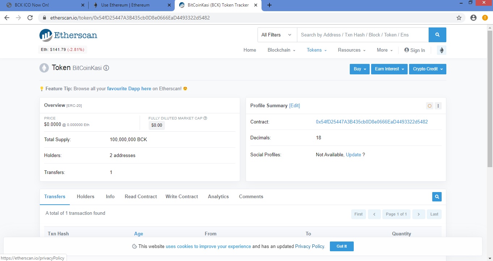
Task: Expand the Tokens menu
Action: coord(317,50)
